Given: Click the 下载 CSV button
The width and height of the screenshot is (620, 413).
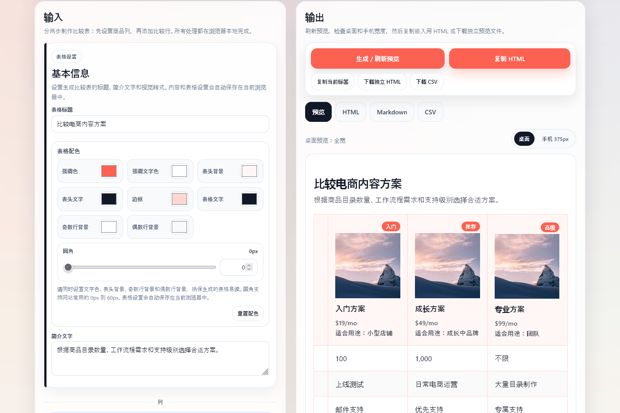Looking at the screenshot, I should click(426, 82).
